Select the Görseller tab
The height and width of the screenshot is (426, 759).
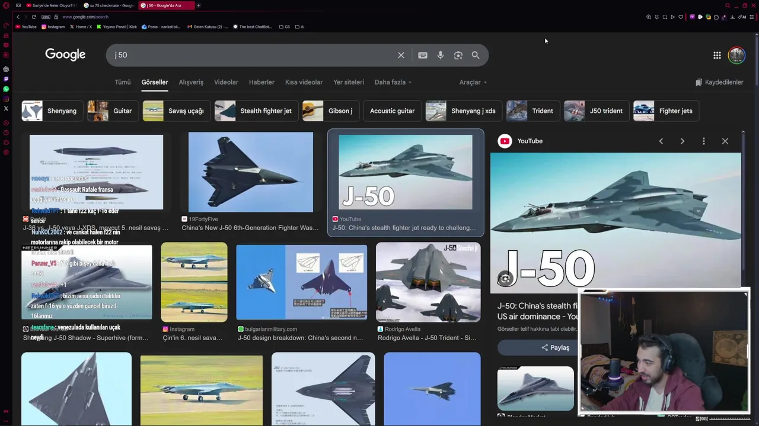tap(155, 82)
